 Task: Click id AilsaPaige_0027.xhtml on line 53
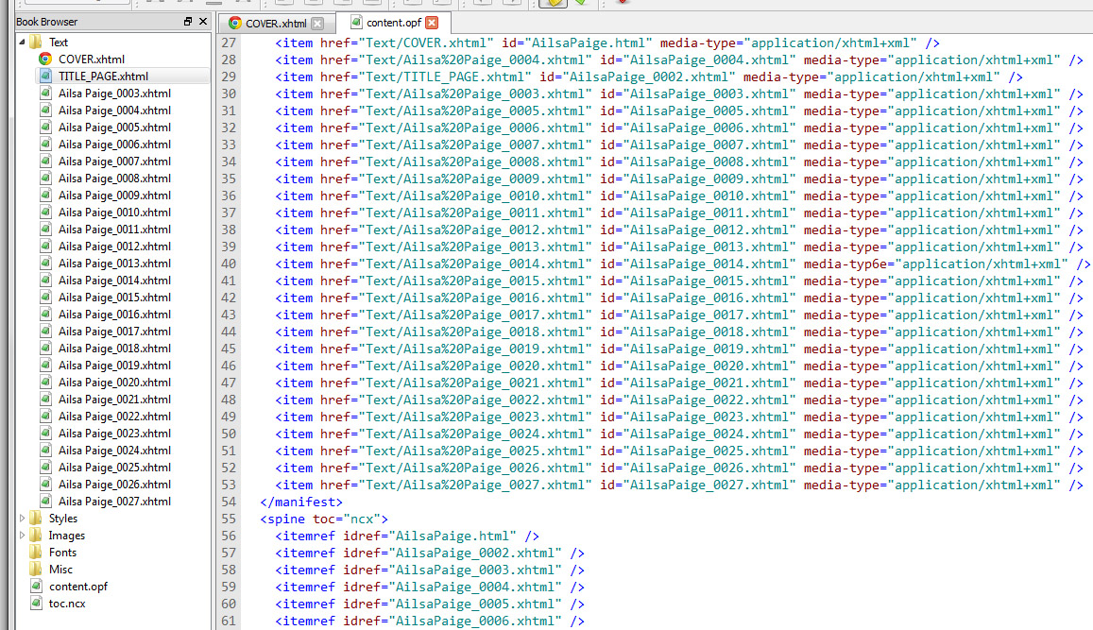pyautogui.click(x=698, y=485)
